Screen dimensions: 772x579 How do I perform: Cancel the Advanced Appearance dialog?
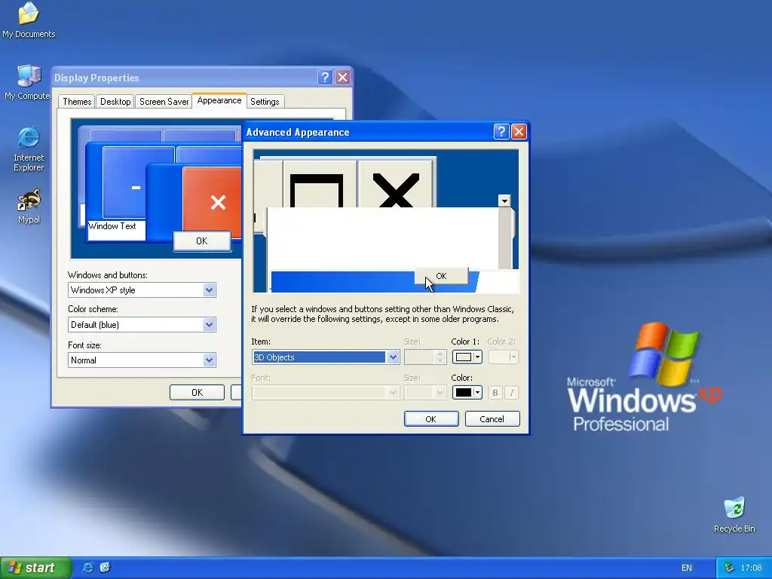[492, 419]
